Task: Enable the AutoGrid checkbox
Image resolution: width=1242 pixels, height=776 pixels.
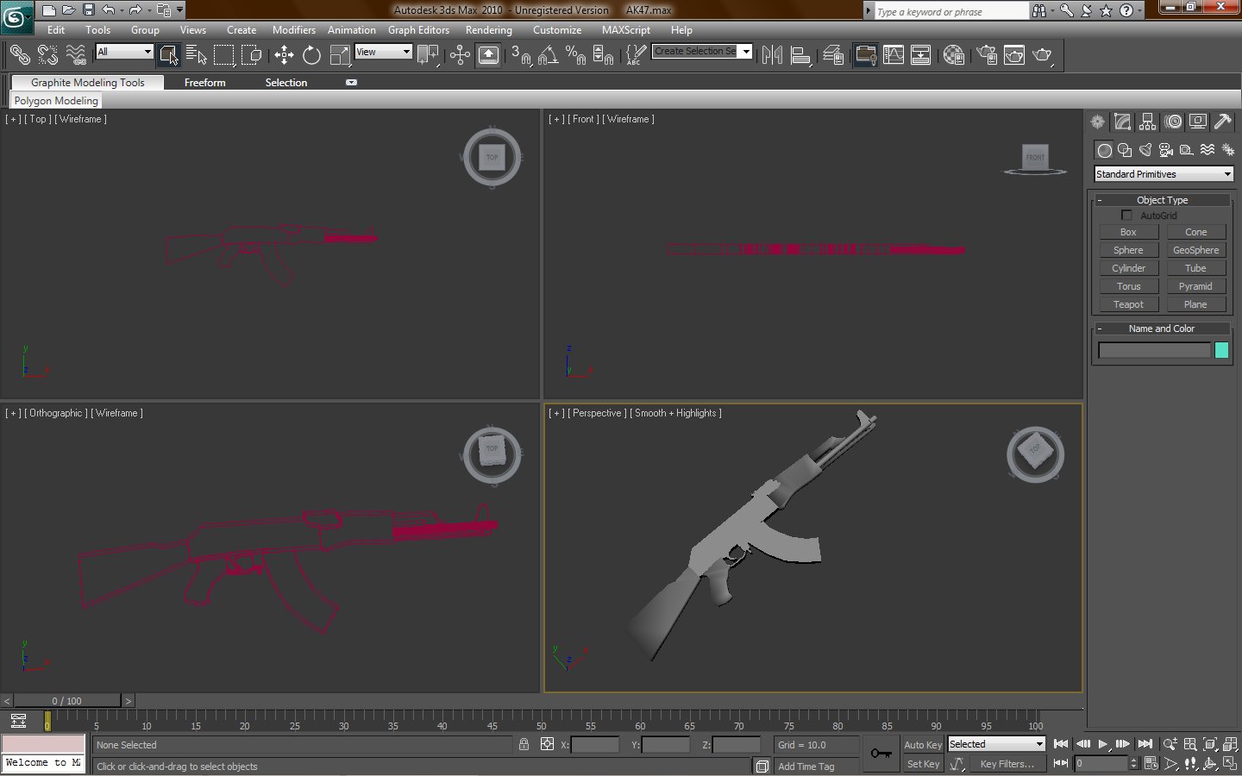Action: (x=1126, y=215)
